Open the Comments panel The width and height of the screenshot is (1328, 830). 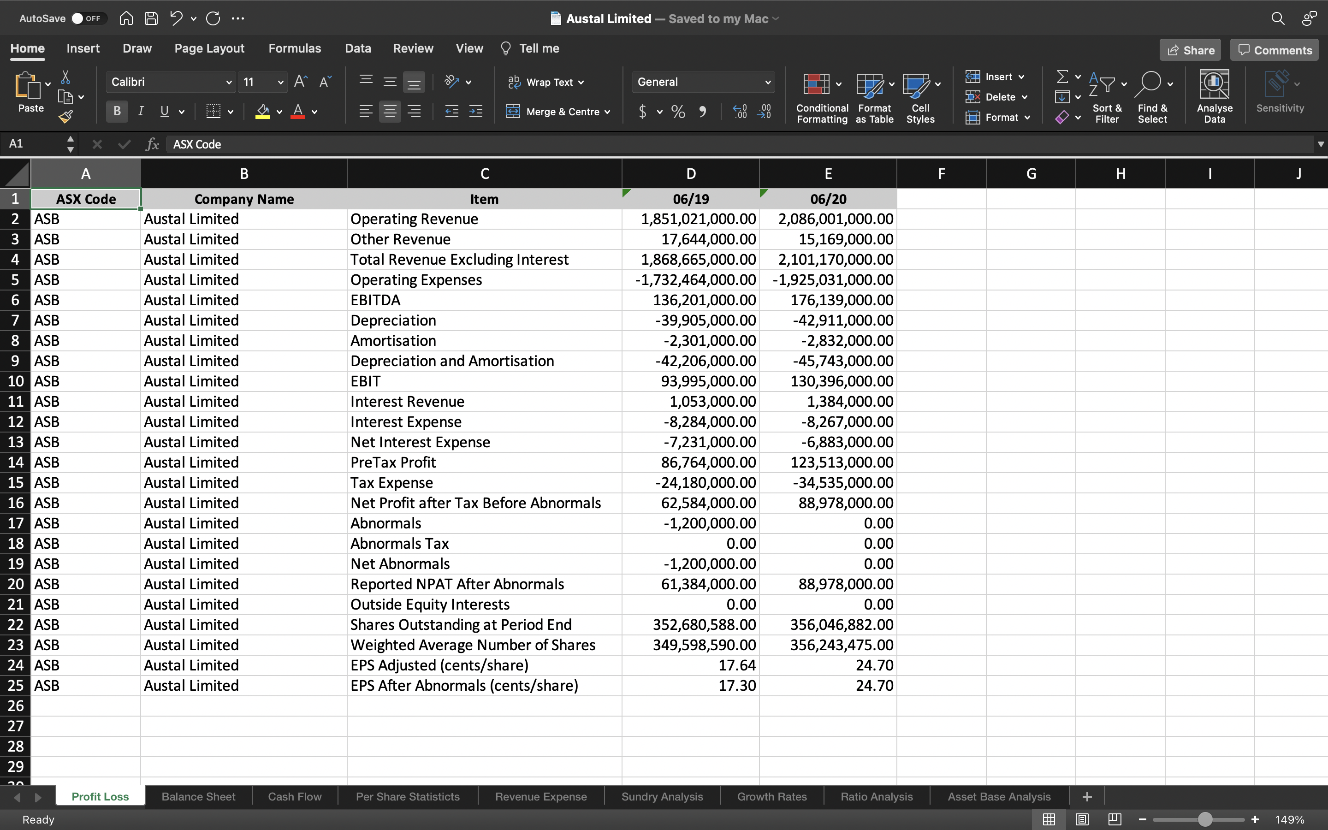(x=1274, y=49)
